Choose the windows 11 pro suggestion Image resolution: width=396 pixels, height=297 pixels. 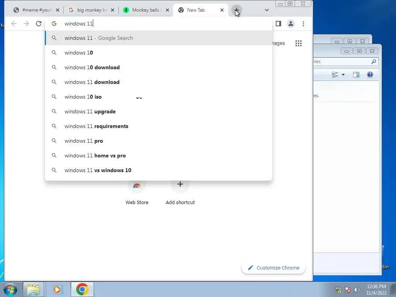pos(159,141)
